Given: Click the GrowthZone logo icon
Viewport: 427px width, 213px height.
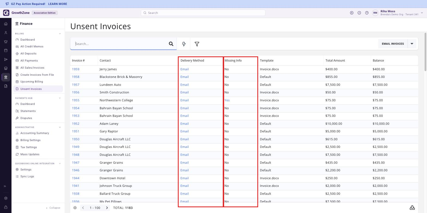Looking at the screenshot, I should point(6,13).
